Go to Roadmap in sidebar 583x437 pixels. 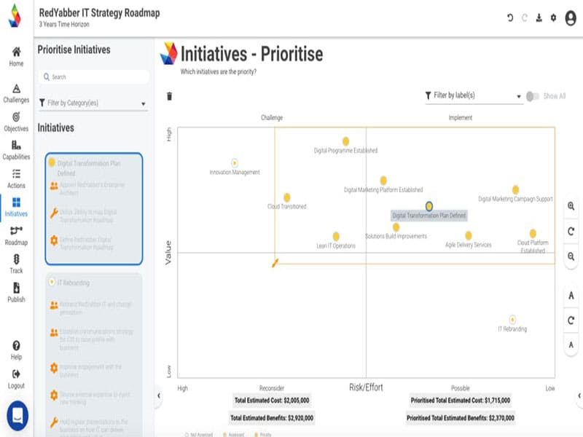point(16,235)
